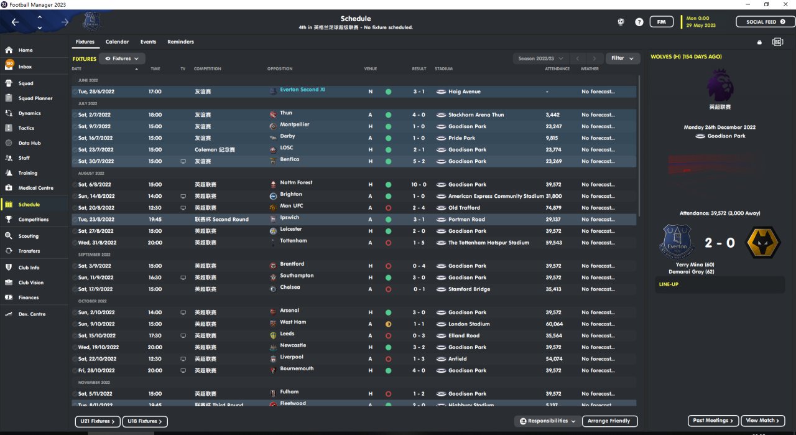Viewport: 796px width, 435px height.
Task: Click Arrange Friendly button
Action: [x=610, y=421]
